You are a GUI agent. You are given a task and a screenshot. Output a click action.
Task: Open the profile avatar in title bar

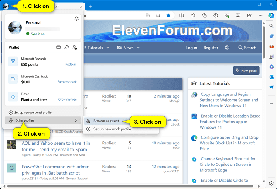pos(6,6)
